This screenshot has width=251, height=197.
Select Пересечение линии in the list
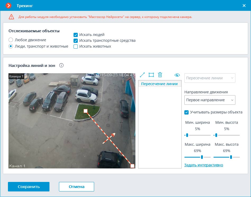click(159, 84)
